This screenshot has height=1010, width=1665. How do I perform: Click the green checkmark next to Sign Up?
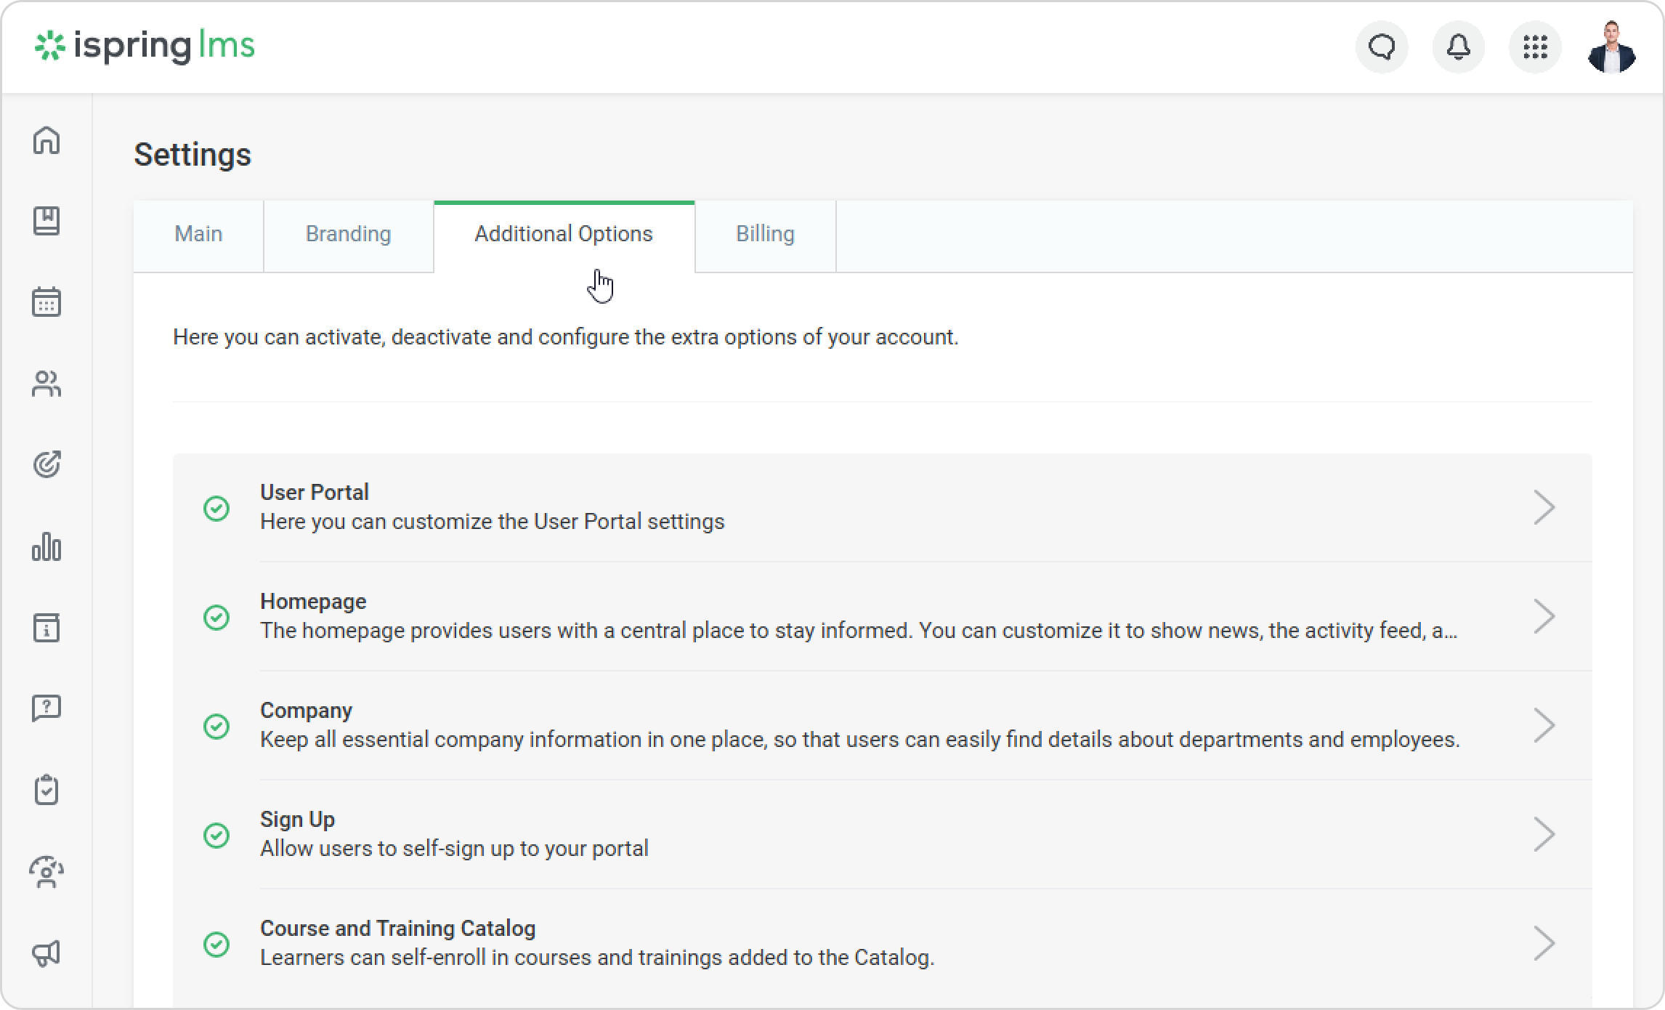(216, 835)
